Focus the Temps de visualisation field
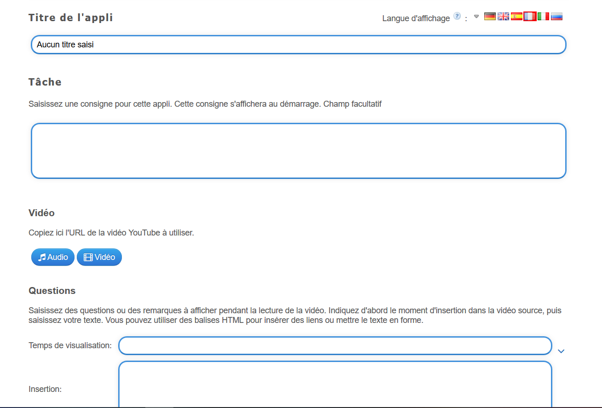Viewport: 602px width, 408px height. tap(335, 346)
